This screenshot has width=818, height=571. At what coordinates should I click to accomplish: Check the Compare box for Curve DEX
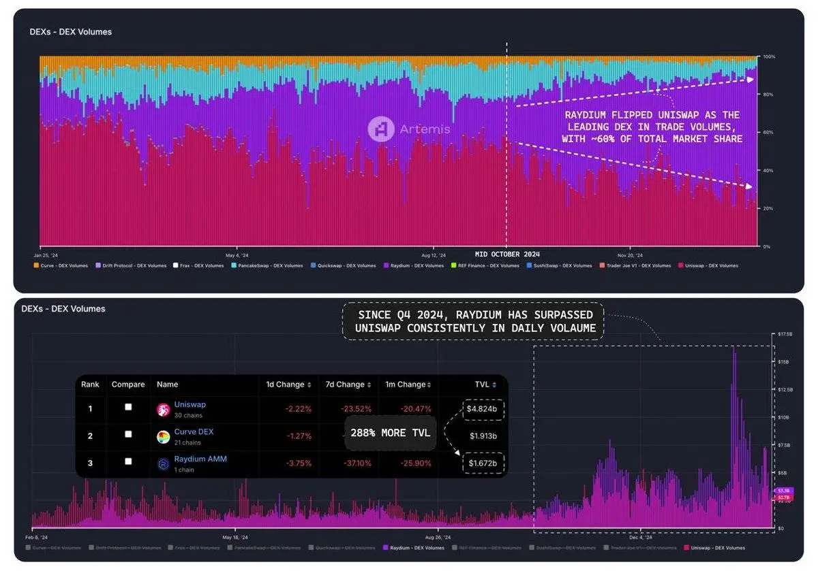point(129,435)
